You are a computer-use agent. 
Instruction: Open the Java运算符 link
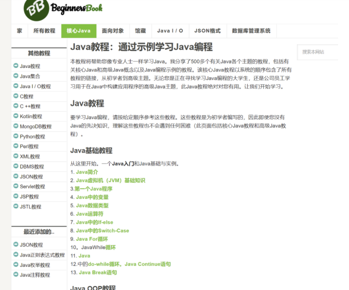90,214
